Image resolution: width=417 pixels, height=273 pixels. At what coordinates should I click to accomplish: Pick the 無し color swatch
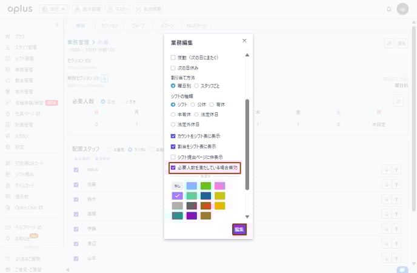[x=177, y=186]
